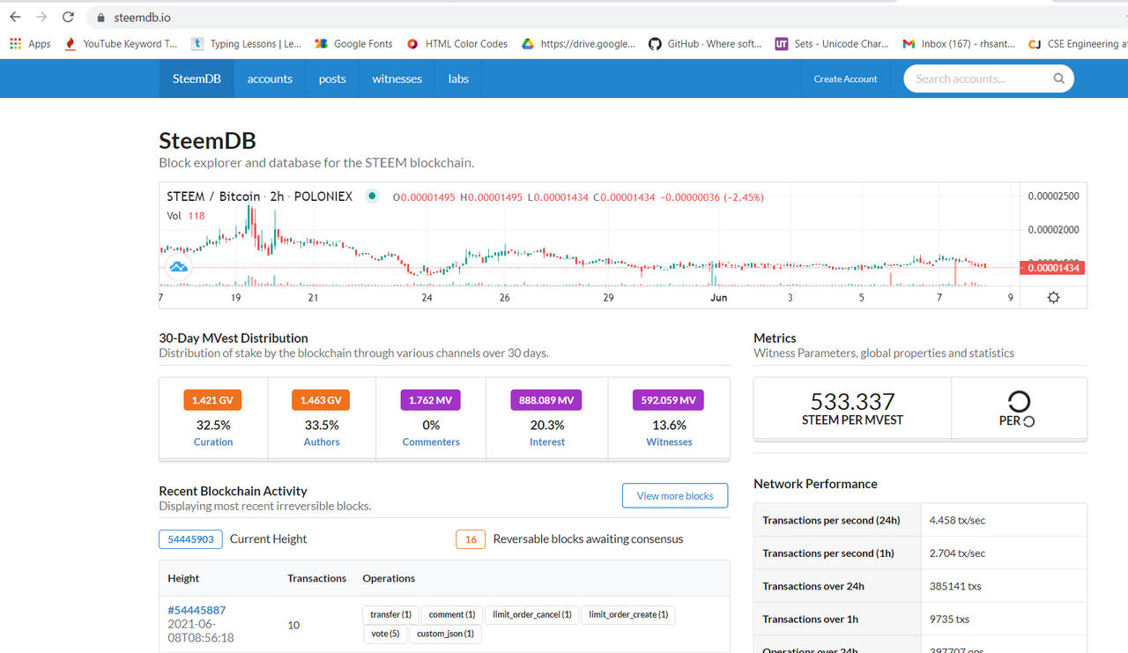
Task: Click the 592.059 MV Witnesses badge
Action: 668,400
